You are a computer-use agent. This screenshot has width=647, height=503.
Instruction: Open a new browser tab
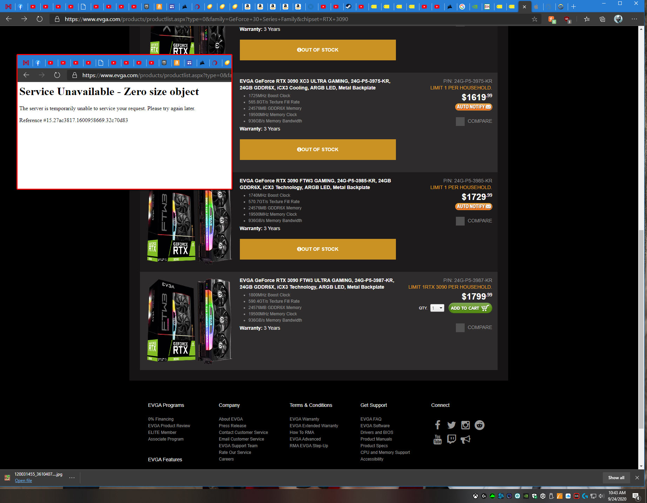pyautogui.click(x=573, y=7)
